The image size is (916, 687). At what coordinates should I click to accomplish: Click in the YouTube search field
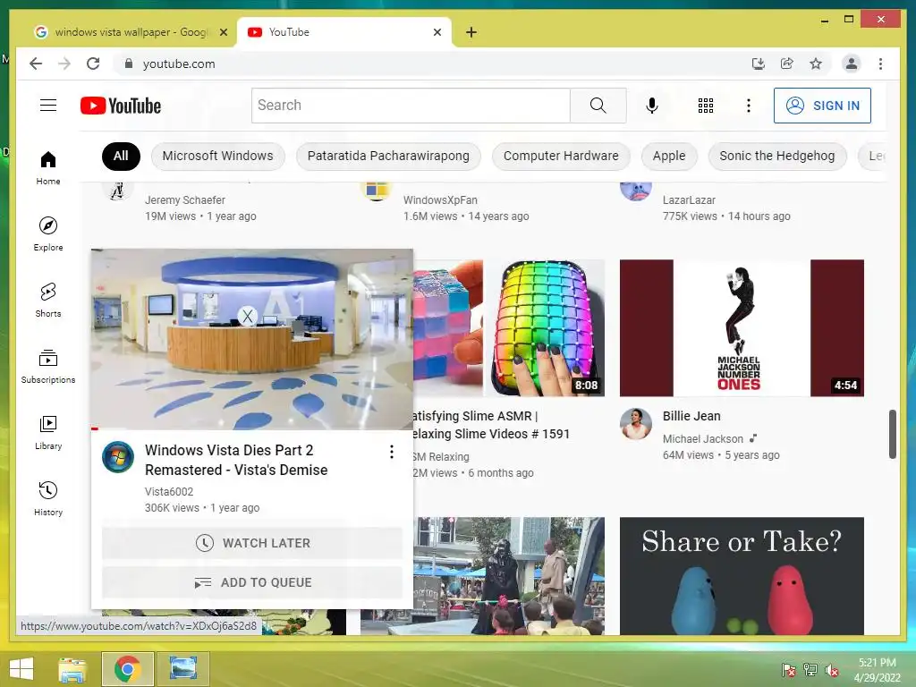tap(411, 106)
